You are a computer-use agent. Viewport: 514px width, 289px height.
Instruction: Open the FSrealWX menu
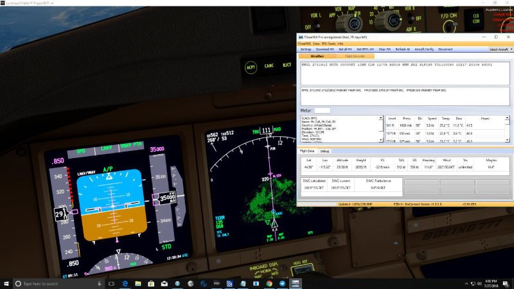pos(304,44)
